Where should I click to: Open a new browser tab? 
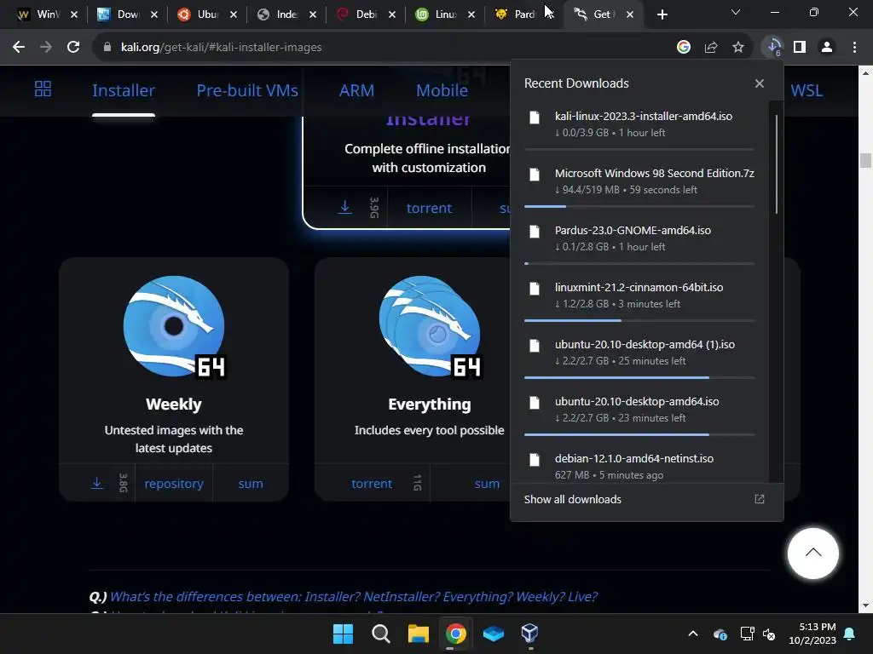662,14
